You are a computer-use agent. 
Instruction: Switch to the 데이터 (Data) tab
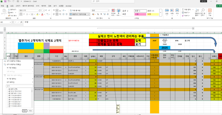point(44,6)
